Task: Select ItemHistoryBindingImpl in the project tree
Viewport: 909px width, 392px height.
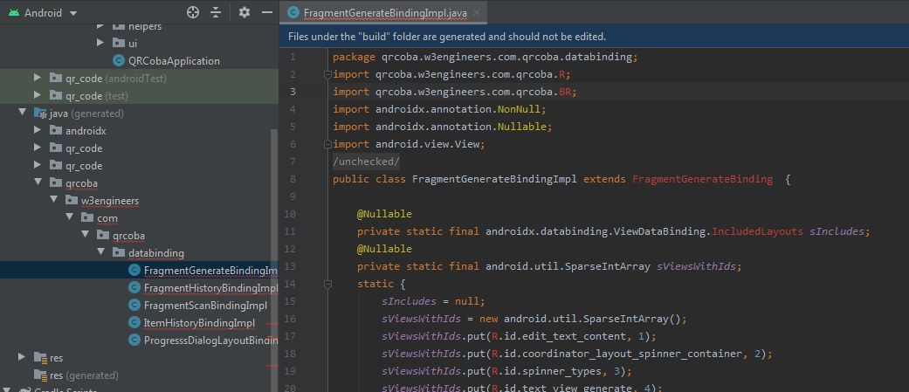Action: coord(199,322)
